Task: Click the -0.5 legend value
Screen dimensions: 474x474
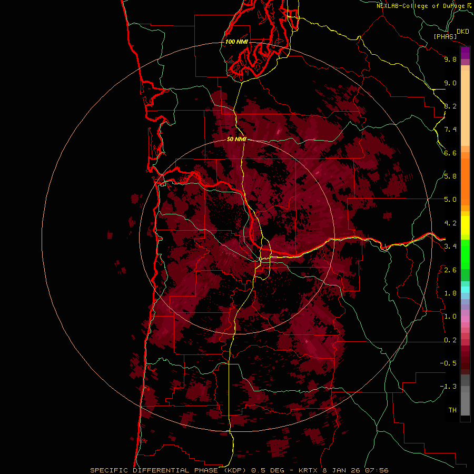Action: coord(448,363)
